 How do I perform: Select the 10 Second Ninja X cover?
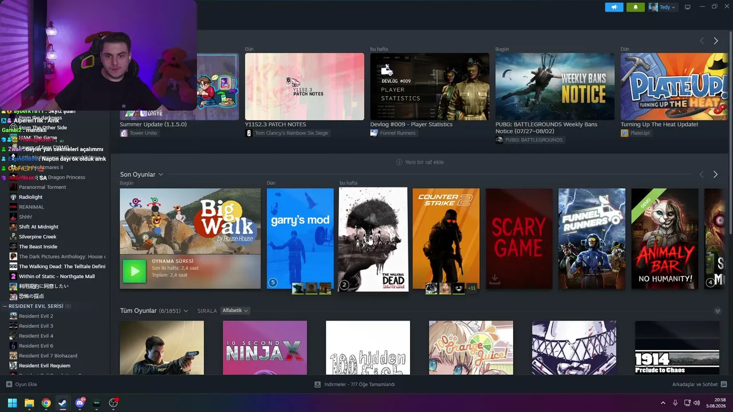[265, 348]
